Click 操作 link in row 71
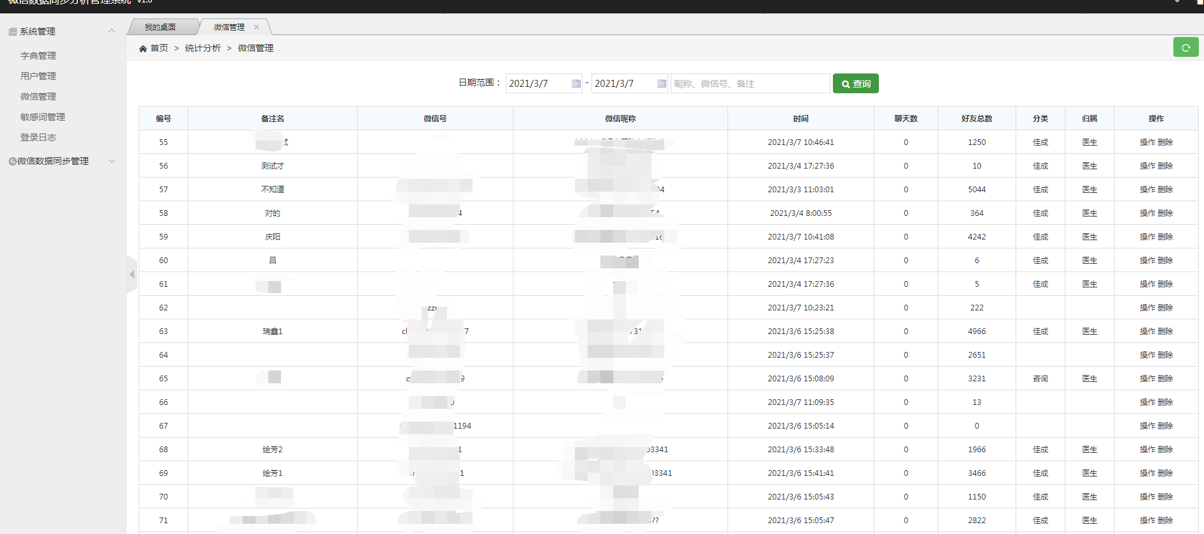 pos(1148,520)
